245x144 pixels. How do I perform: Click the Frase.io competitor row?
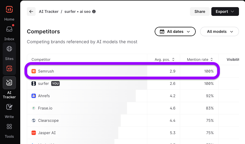point(45,108)
